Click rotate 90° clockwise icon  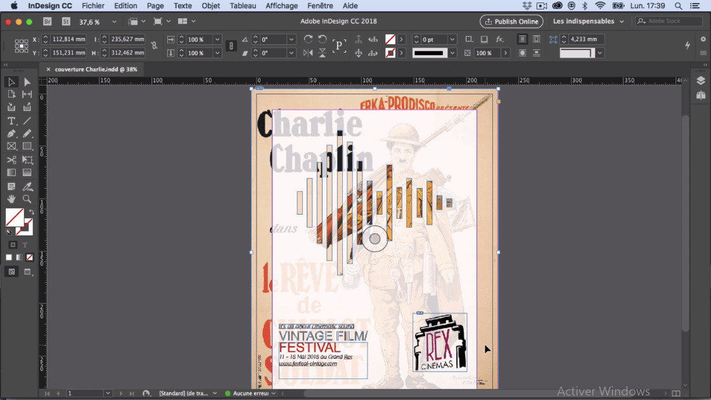(x=308, y=39)
